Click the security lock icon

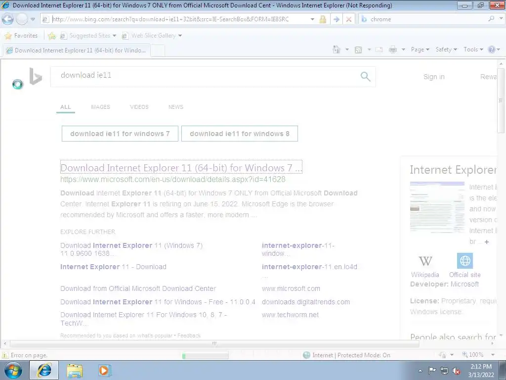pos(323,19)
